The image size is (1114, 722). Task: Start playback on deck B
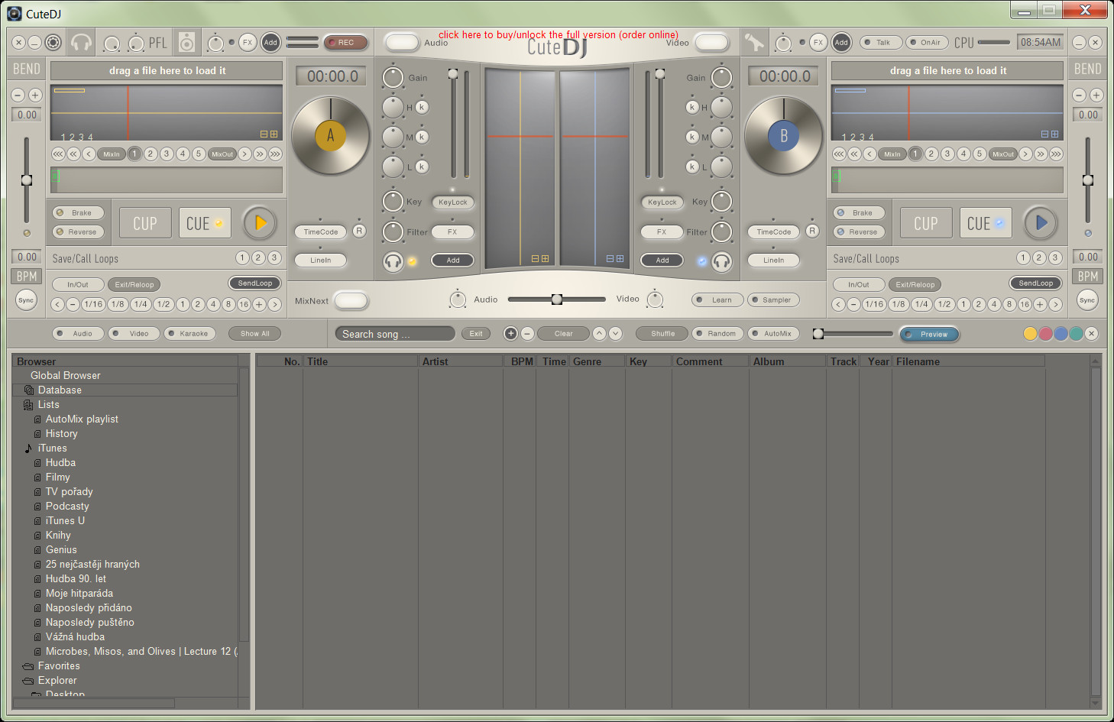pyautogui.click(x=1041, y=223)
